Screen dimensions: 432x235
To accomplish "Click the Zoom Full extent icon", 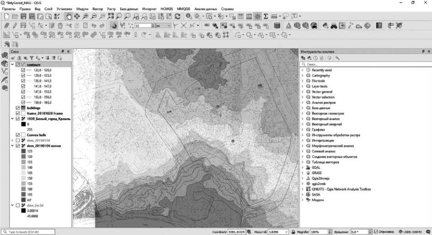I will pos(111,16).
